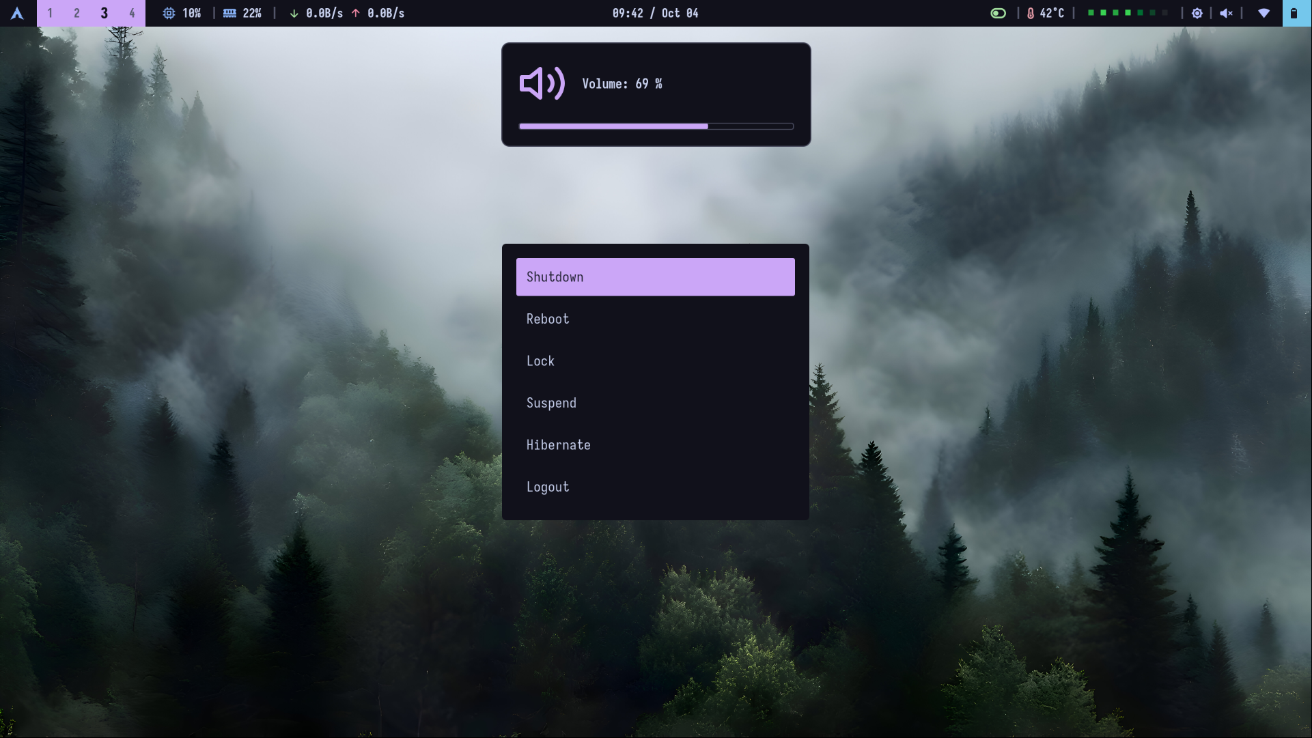Screen dimensions: 1312x738
Task: Click the red upload speed arrow
Action: point(355,13)
